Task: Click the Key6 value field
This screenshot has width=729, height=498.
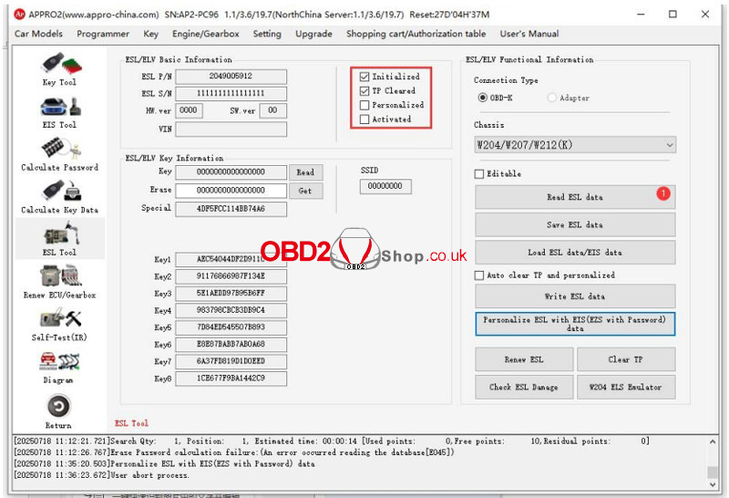Action: point(231,345)
